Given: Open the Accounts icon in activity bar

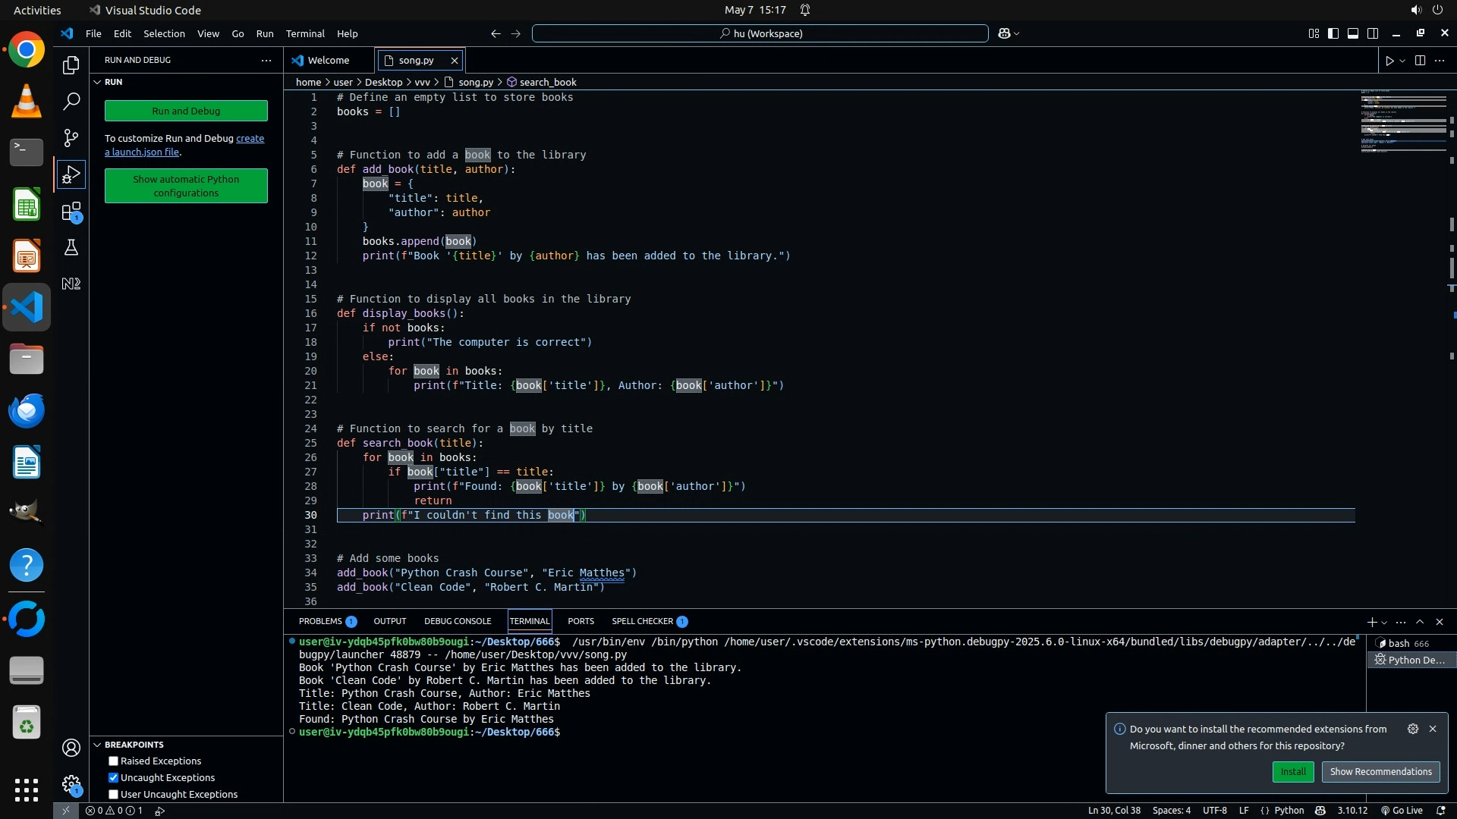Looking at the screenshot, I should click(x=71, y=748).
